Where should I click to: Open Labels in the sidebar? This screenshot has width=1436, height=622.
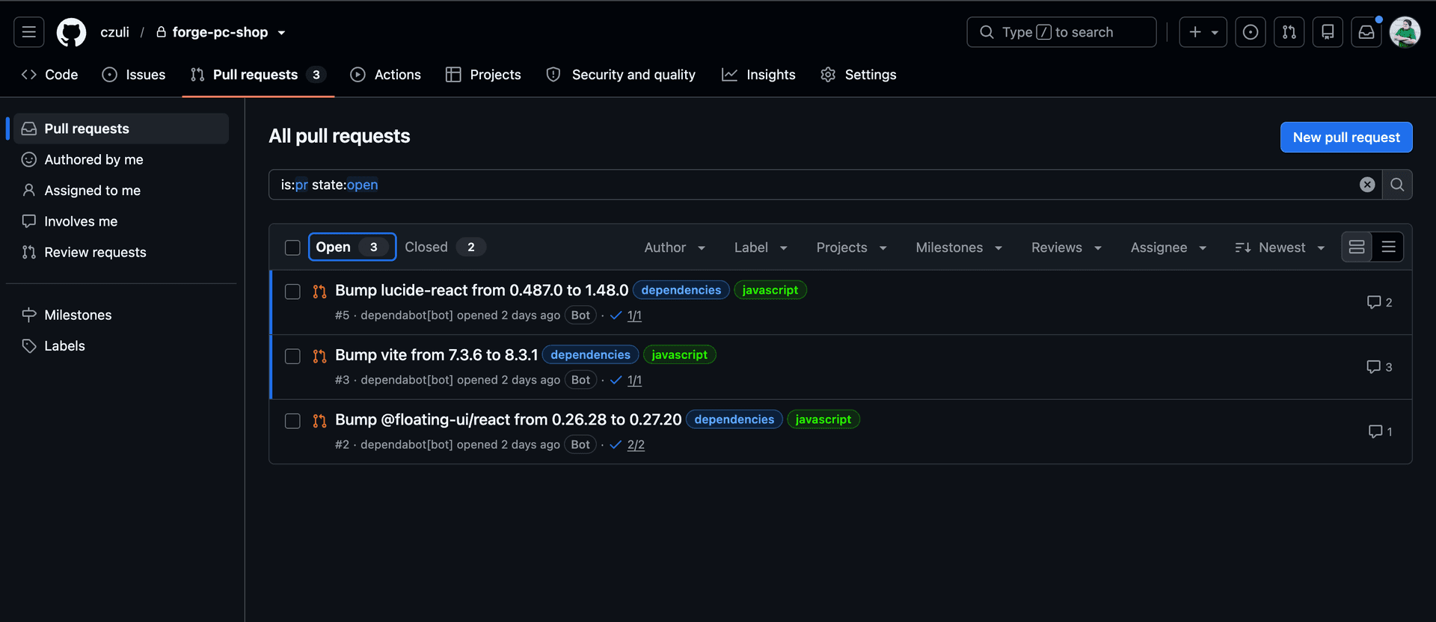click(121, 346)
